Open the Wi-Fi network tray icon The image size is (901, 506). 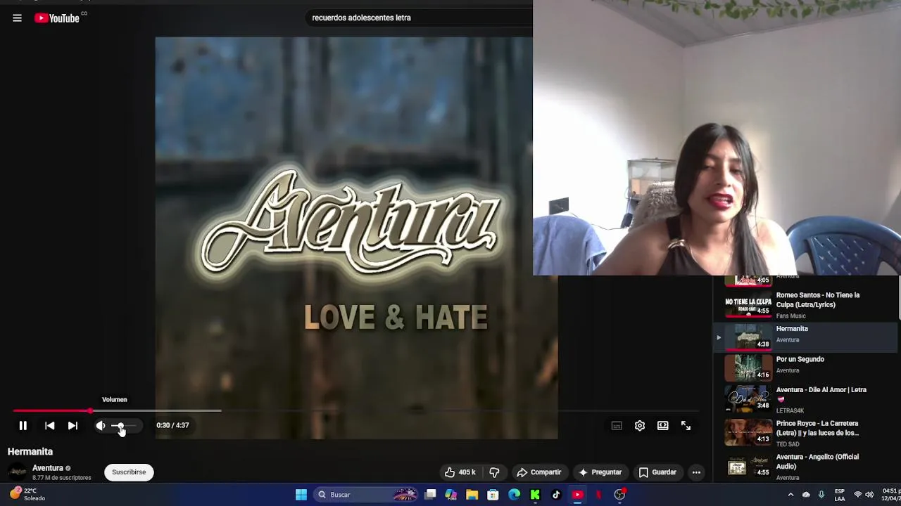857,495
